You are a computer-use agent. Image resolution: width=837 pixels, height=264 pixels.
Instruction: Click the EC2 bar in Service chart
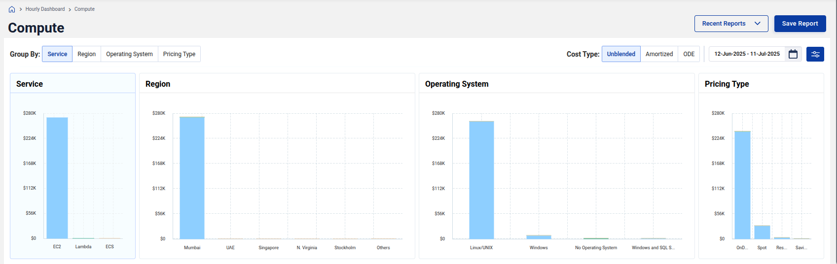[x=57, y=177]
